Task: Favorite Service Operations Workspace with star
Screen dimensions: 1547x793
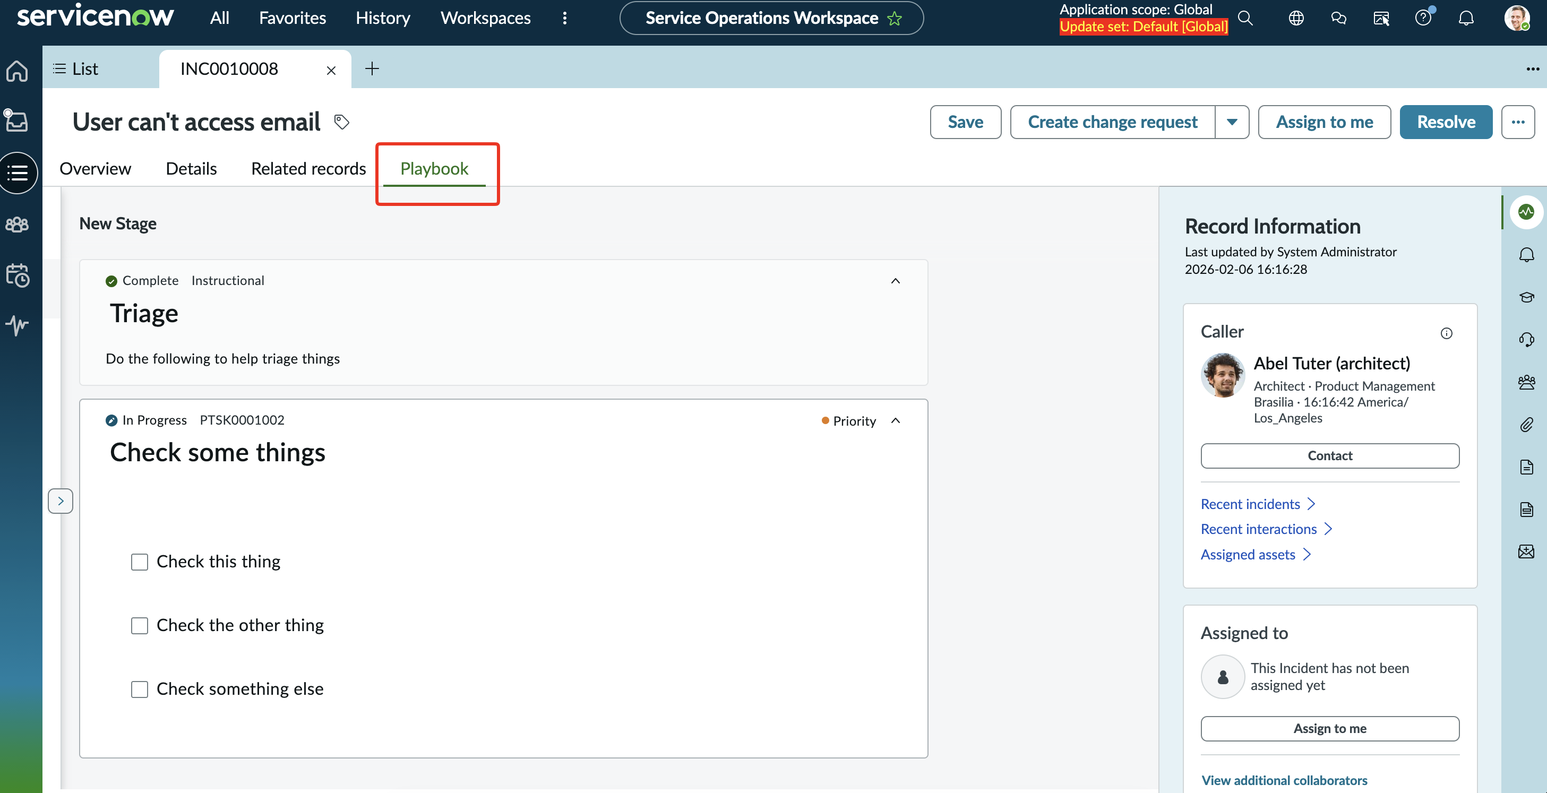Action: pos(895,19)
